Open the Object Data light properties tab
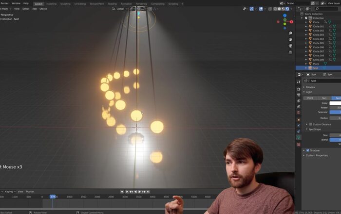Screen dimensions: 341x214 [x=299, y=138]
